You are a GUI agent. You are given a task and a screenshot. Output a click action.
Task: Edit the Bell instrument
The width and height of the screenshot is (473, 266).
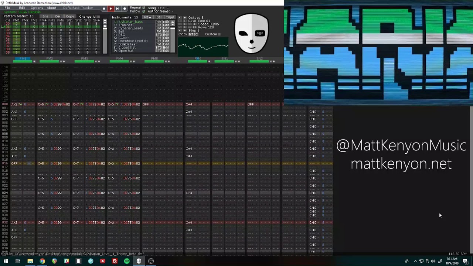166,31
